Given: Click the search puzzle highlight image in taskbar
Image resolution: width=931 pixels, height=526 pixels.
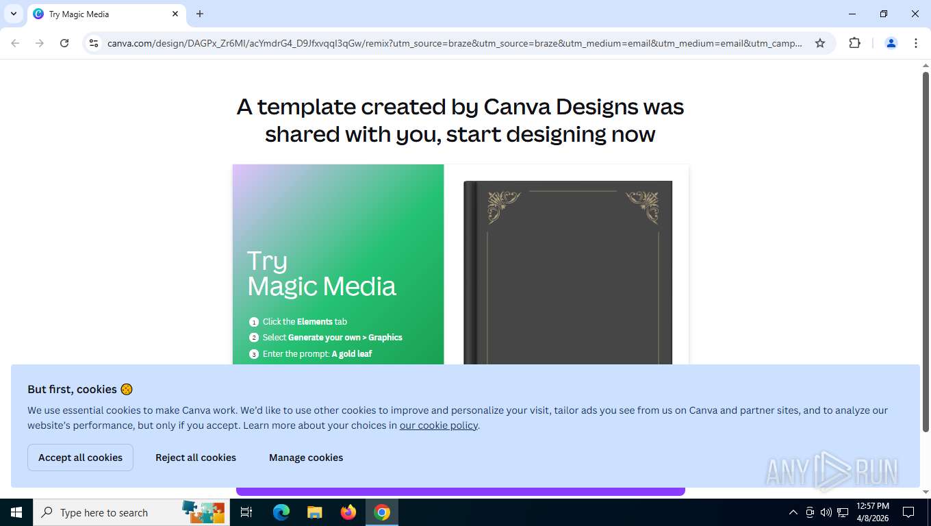Looking at the screenshot, I should 203,512.
